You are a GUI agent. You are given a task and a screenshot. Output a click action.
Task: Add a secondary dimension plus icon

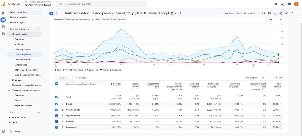[x=103, y=84]
